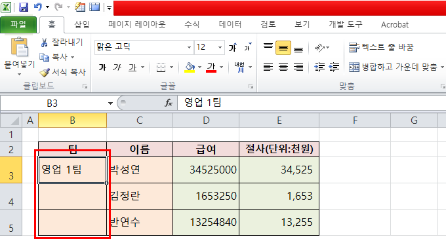Click the table window icon in quick access toolbar

pos(94,7)
